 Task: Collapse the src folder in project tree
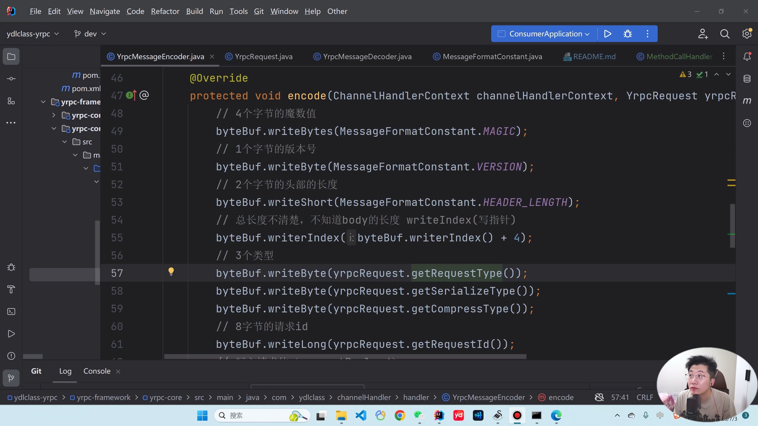point(65,142)
